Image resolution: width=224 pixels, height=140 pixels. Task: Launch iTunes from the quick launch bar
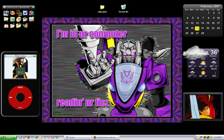(44, 137)
